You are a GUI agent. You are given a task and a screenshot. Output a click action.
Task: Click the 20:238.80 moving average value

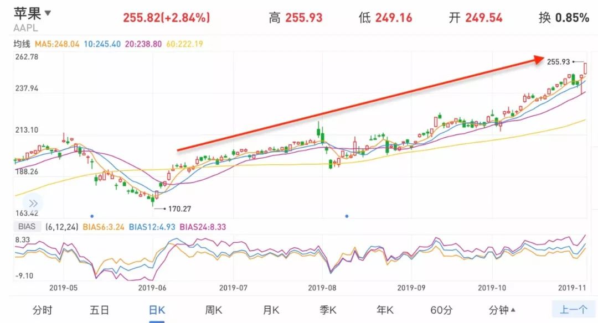(x=143, y=44)
